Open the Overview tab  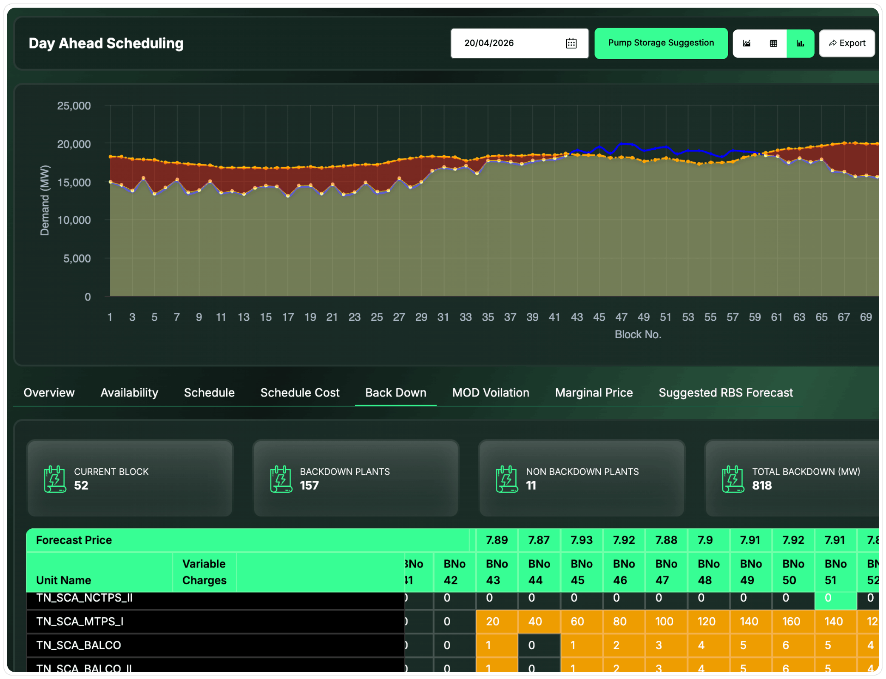[x=49, y=392]
